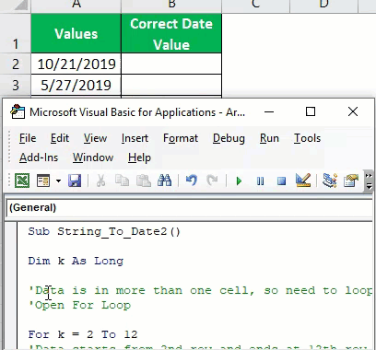This screenshot has height=350, width=376.
Task: Open Project Explorer icon
Action: coord(330,181)
